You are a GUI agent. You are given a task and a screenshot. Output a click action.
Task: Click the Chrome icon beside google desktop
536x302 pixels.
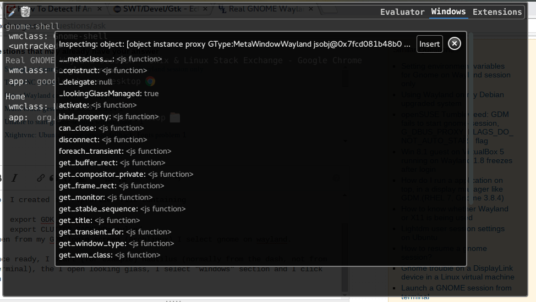pos(150,81)
